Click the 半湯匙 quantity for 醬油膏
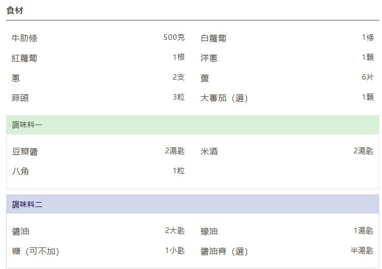382x269 pixels. click(x=362, y=251)
